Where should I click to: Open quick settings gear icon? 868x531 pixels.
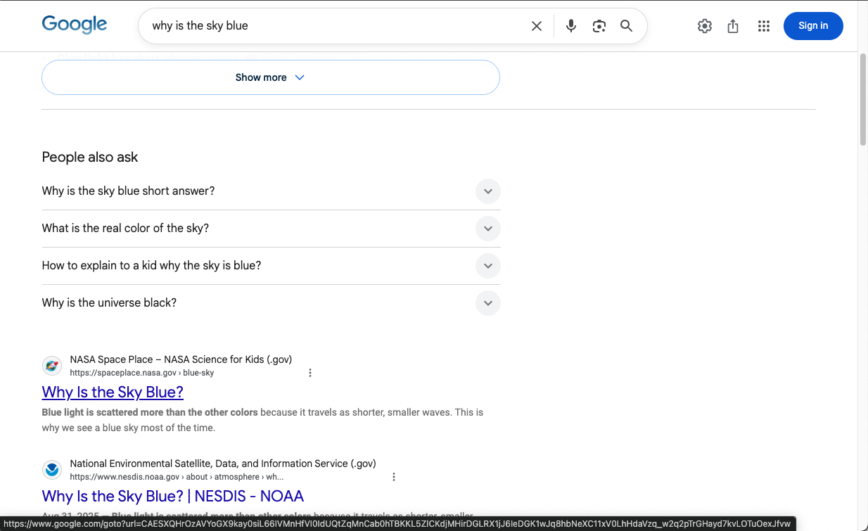point(705,26)
